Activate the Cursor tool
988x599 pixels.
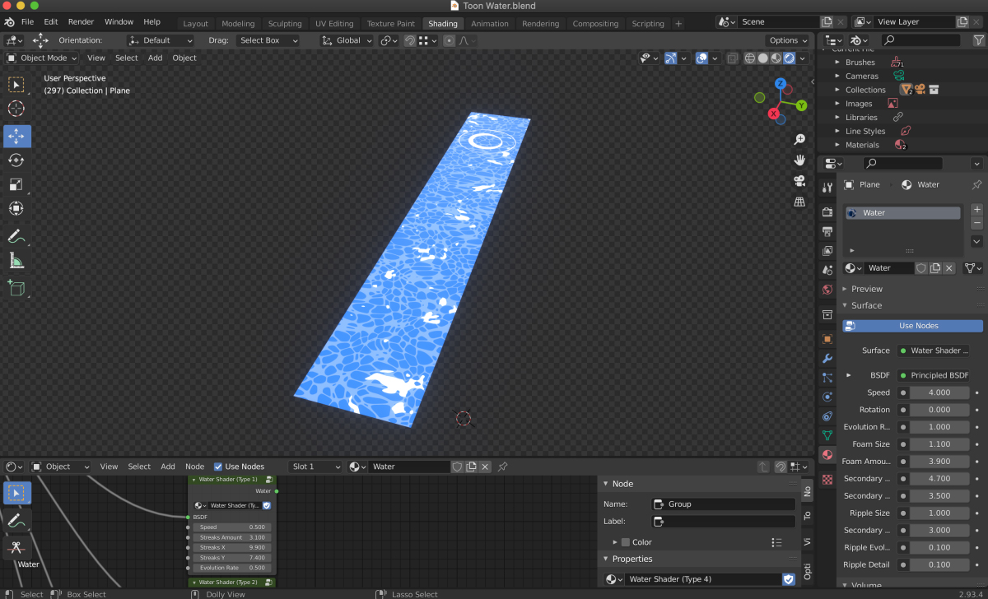click(16, 109)
